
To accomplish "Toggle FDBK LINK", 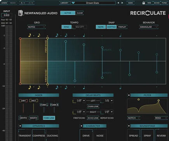I will (49, 118).
